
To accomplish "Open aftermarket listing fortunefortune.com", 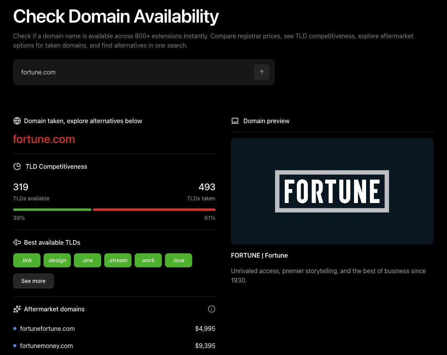I will coord(47,329).
